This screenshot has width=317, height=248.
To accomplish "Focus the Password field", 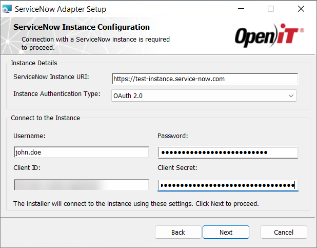I will coord(228,152).
